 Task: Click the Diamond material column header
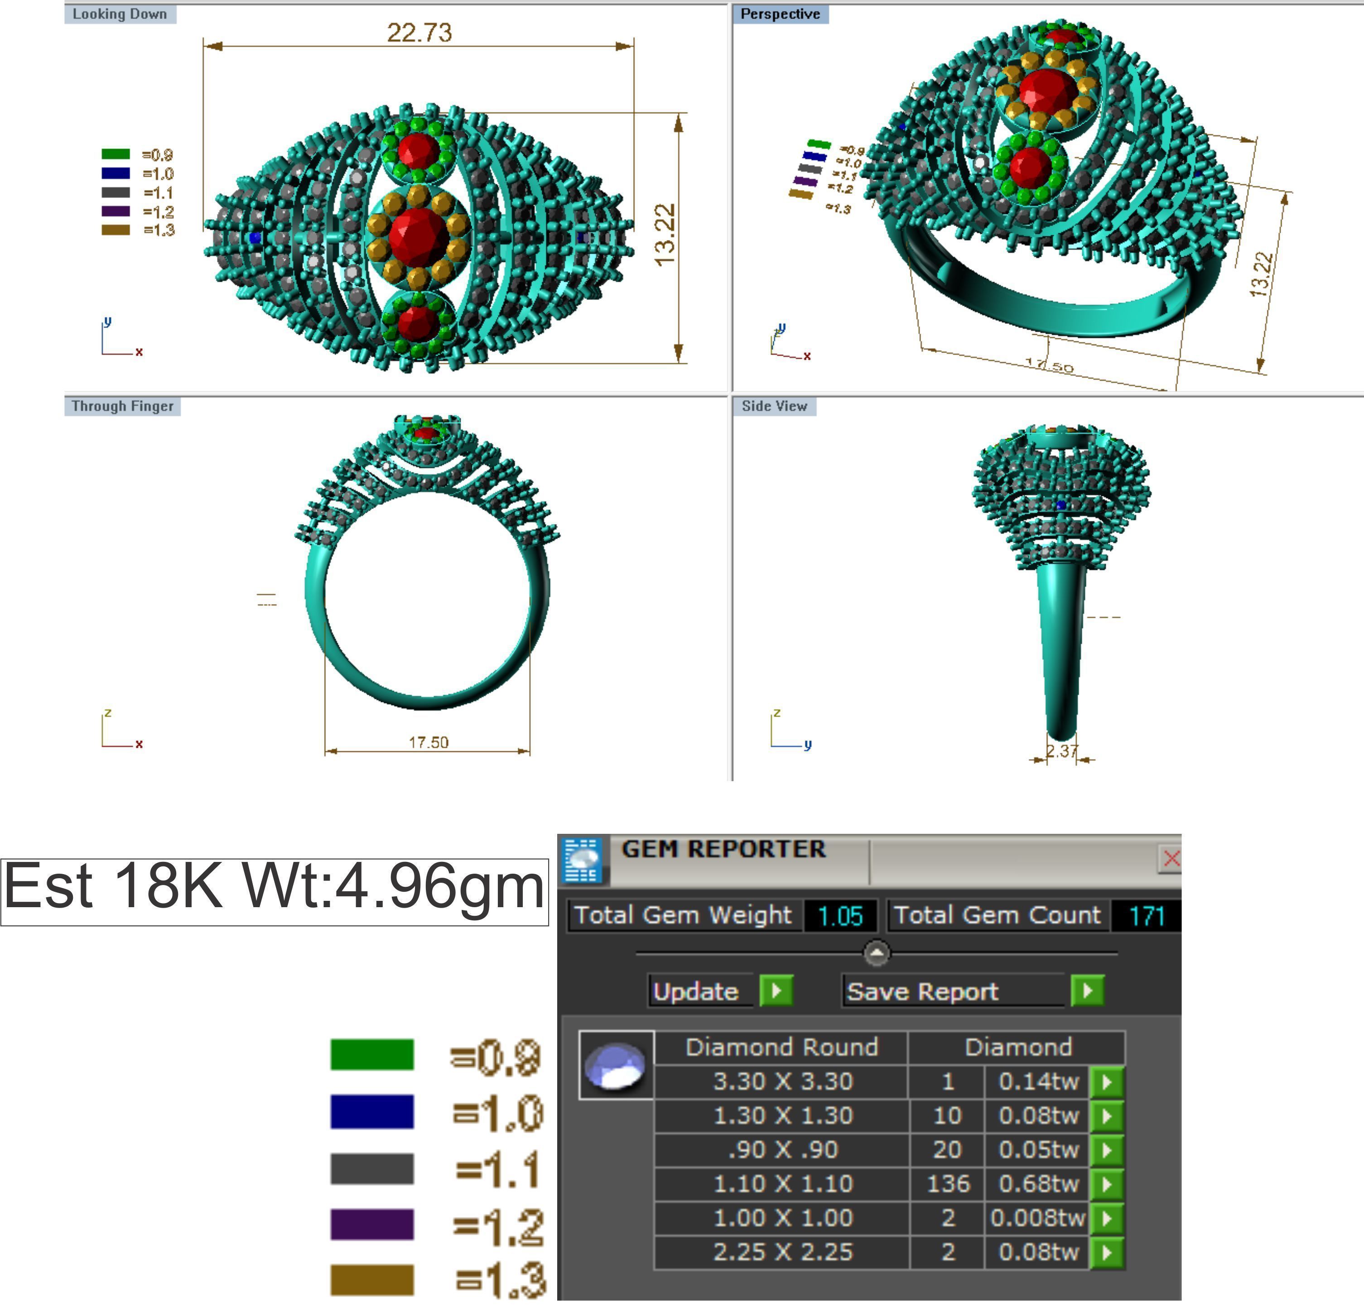click(x=1017, y=1047)
